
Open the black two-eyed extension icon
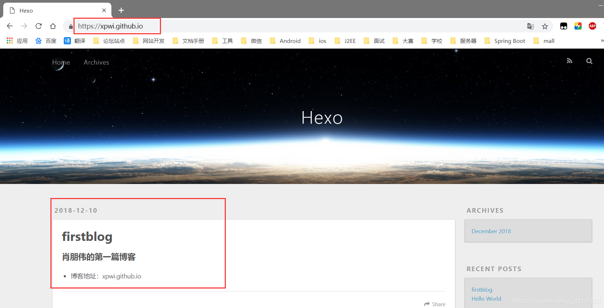pyautogui.click(x=564, y=26)
